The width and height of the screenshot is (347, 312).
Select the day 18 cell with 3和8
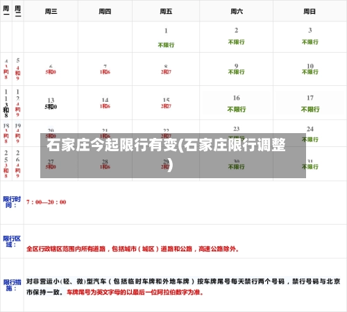tap(6, 133)
